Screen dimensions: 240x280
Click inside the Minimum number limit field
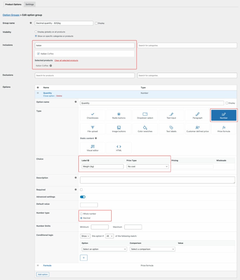click(x=100, y=227)
